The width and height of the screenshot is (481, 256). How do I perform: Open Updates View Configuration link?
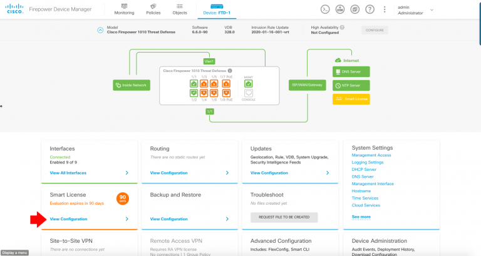[269, 173]
